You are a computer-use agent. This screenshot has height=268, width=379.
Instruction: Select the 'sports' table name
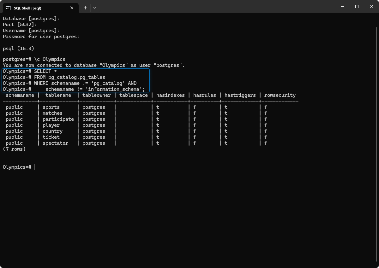50,107
